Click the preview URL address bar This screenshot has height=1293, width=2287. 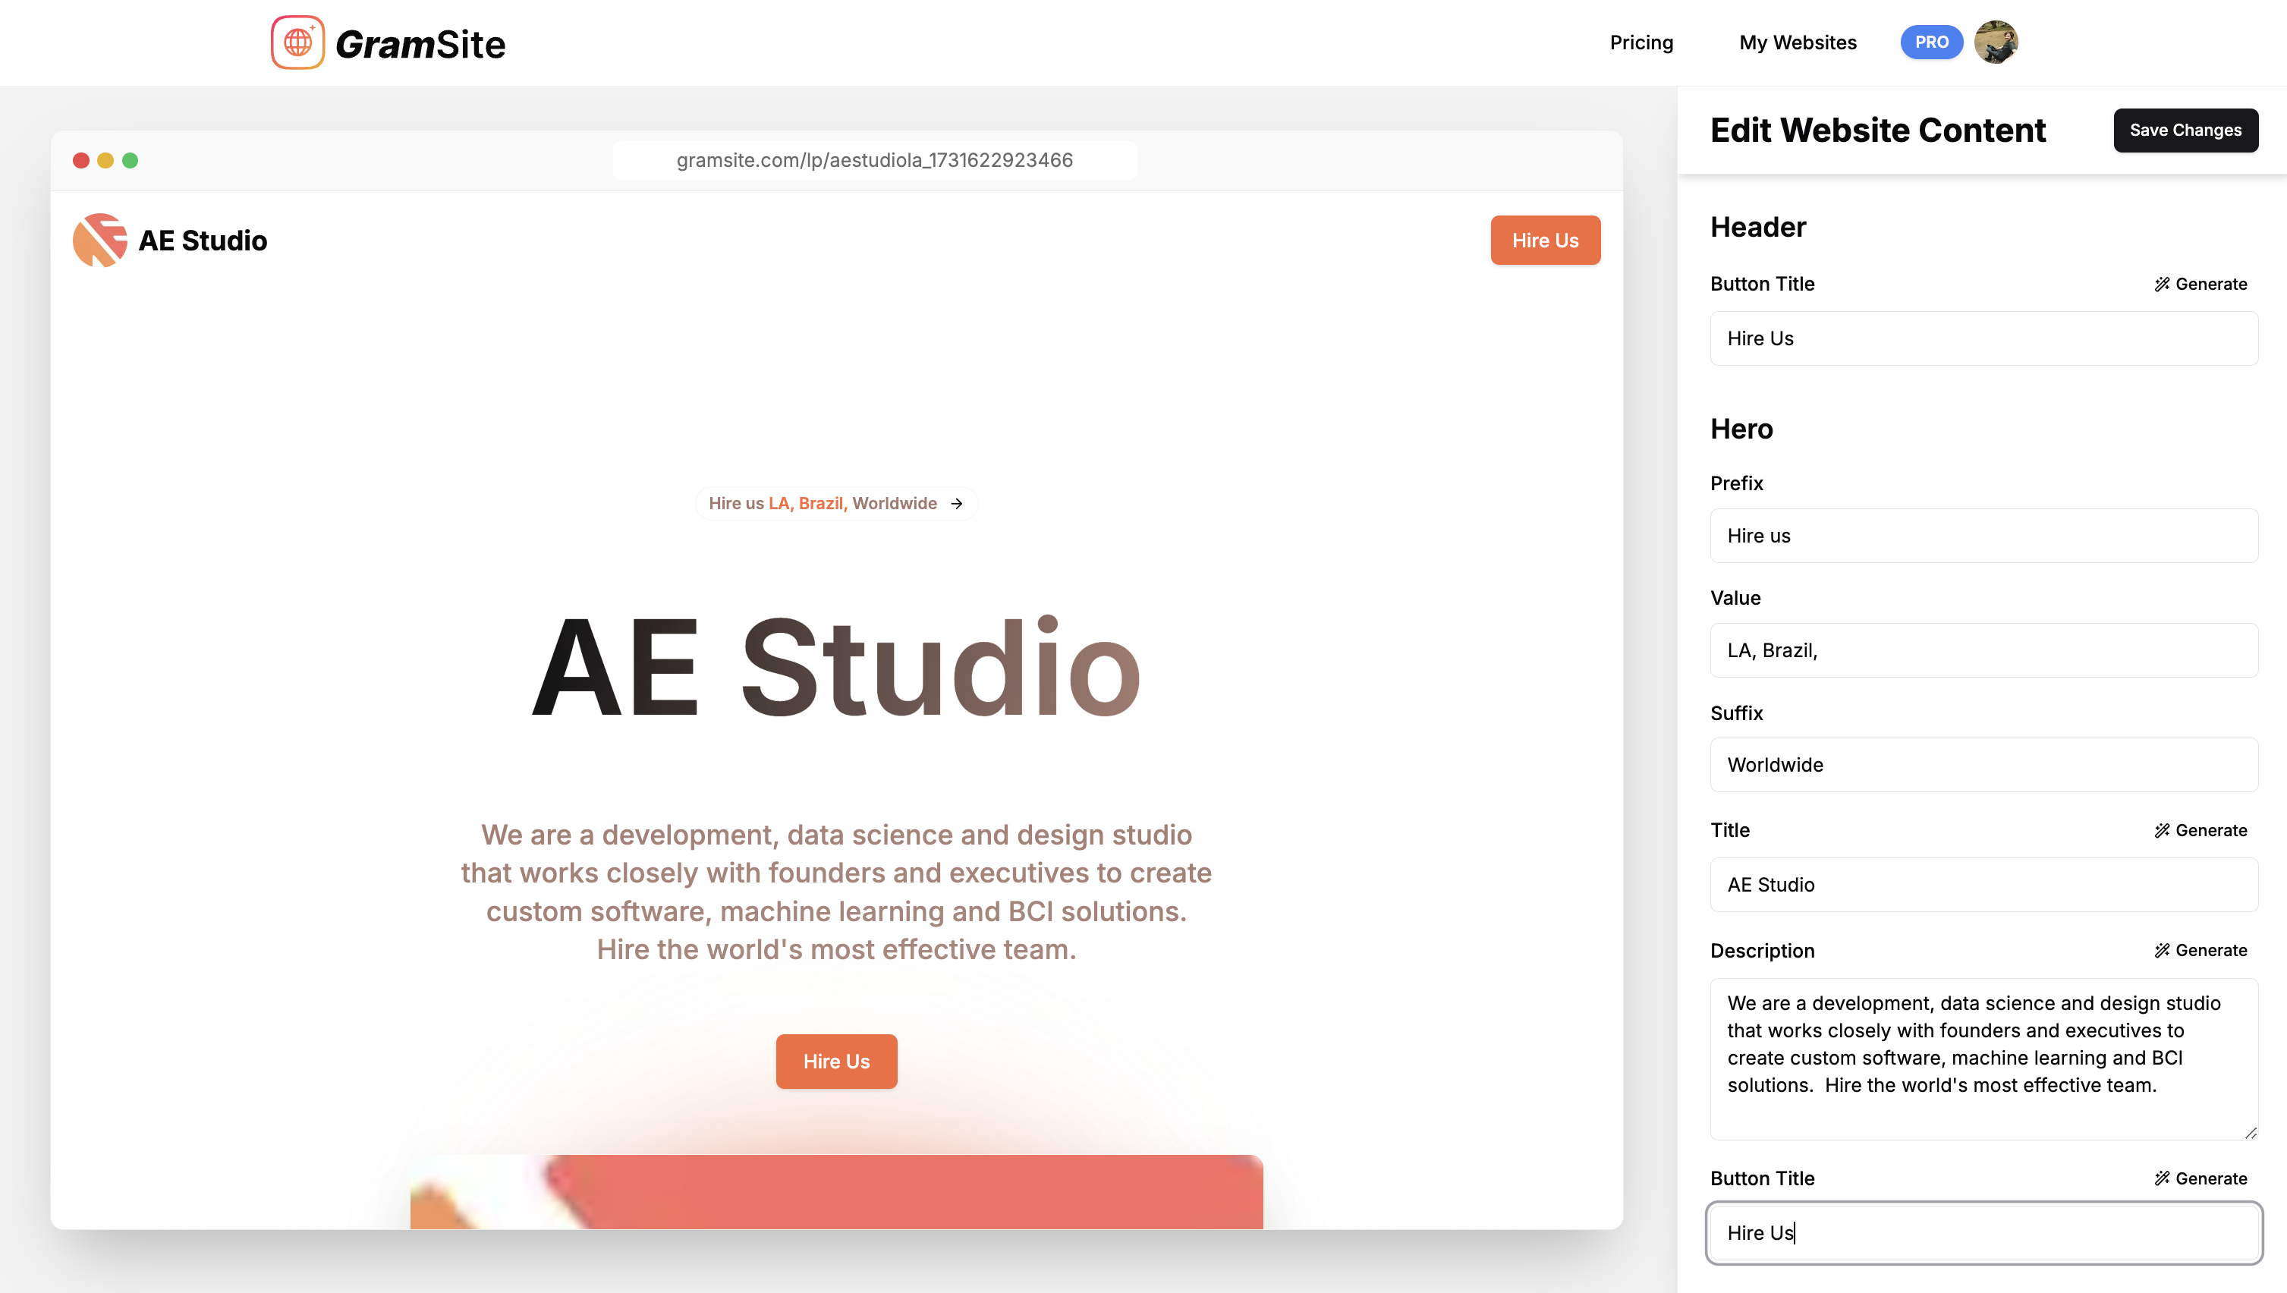873,161
